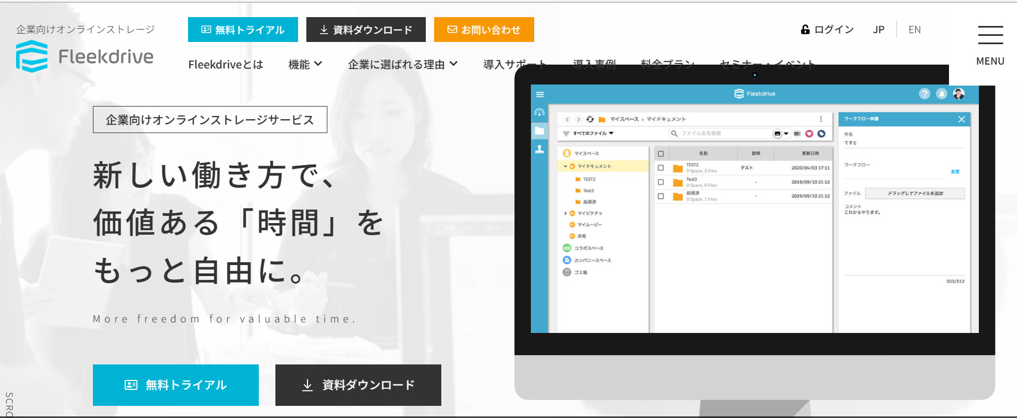The image size is (1017, 418).
Task: Select the TEST2 folder in the tree
Action: (586, 179)
